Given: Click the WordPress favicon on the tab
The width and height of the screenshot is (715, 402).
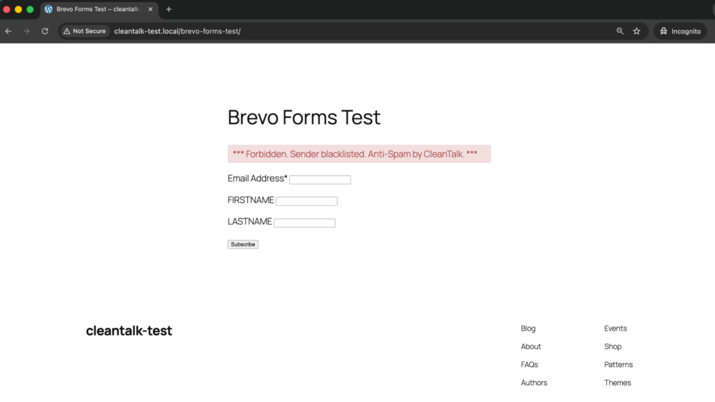Looking at the screenshot, I should 48,9.
